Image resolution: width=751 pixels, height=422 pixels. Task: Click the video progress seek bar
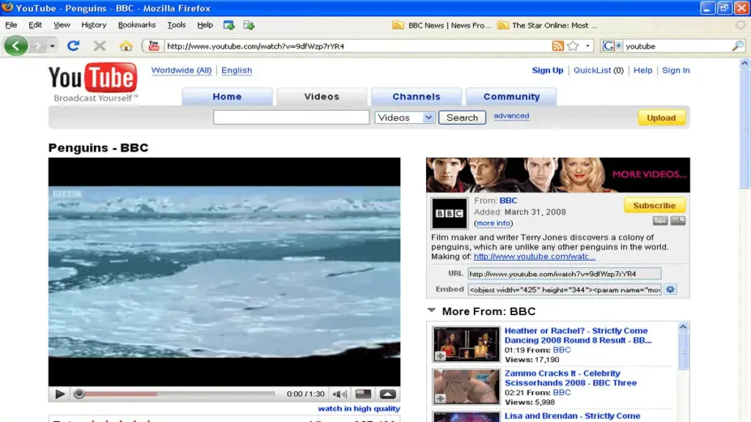pos(176,394)
